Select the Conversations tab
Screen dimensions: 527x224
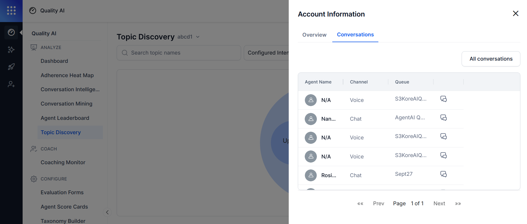(355, 35)
